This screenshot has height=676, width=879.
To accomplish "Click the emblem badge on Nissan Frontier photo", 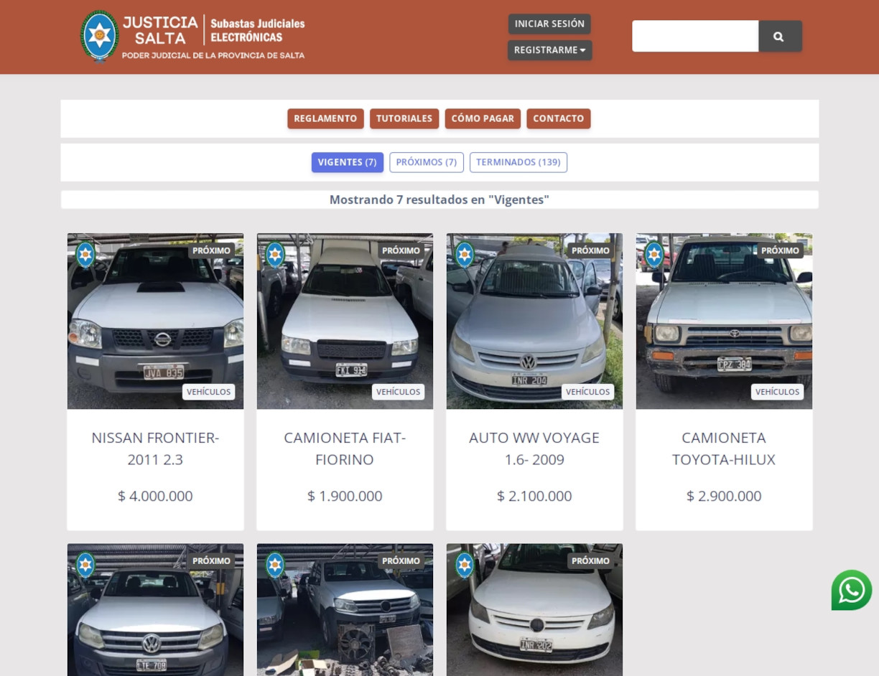I will coord(85,254).
